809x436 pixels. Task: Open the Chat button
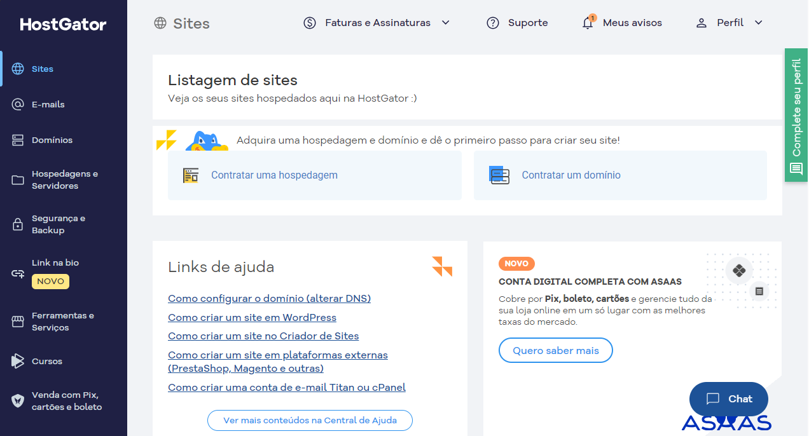pos(729,399)
